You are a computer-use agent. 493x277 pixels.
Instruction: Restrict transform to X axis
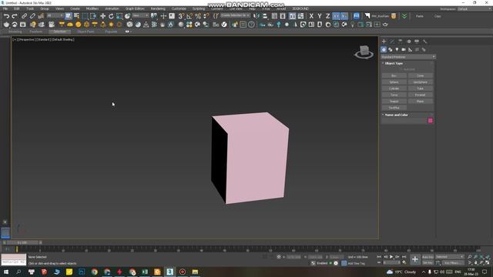(311, 16)
